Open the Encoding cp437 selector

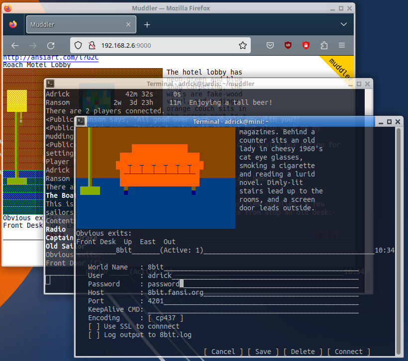coord(166,318)
